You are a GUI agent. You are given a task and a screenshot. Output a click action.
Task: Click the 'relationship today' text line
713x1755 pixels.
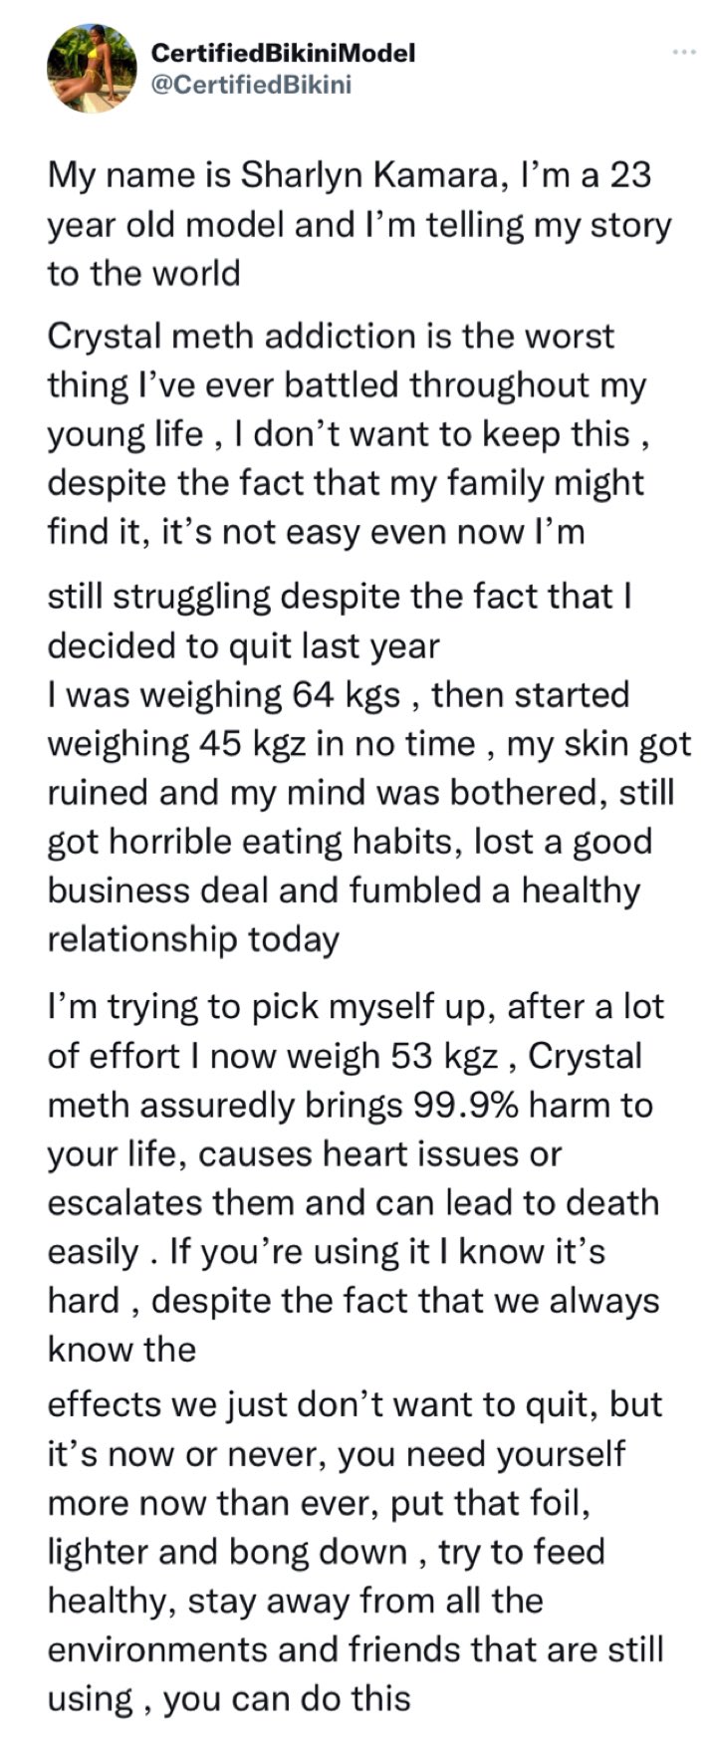point(193,939)
